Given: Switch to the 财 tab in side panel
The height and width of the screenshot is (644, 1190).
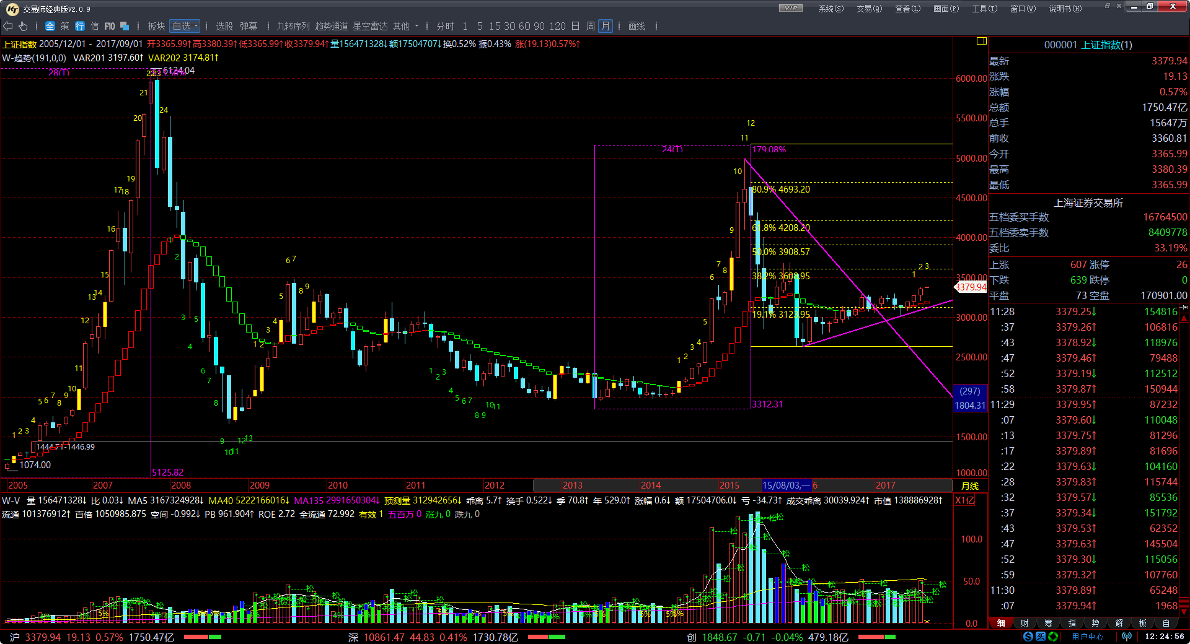Looking at the screenshot, I should (x=1025, y=623).
